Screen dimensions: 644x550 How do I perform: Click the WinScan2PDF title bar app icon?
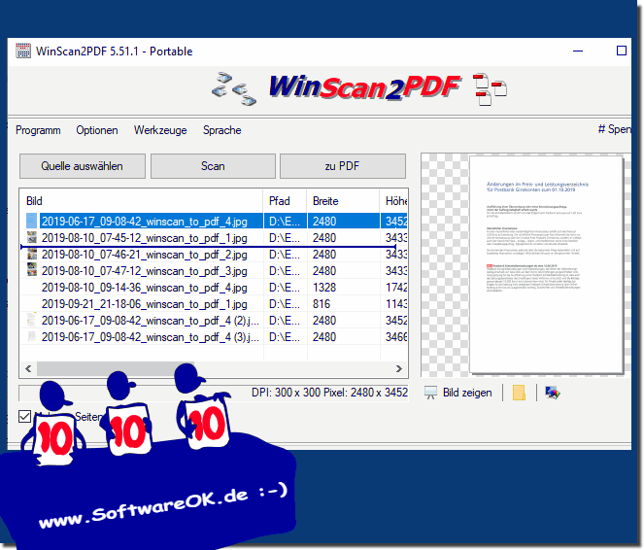[x=23, y=51]
